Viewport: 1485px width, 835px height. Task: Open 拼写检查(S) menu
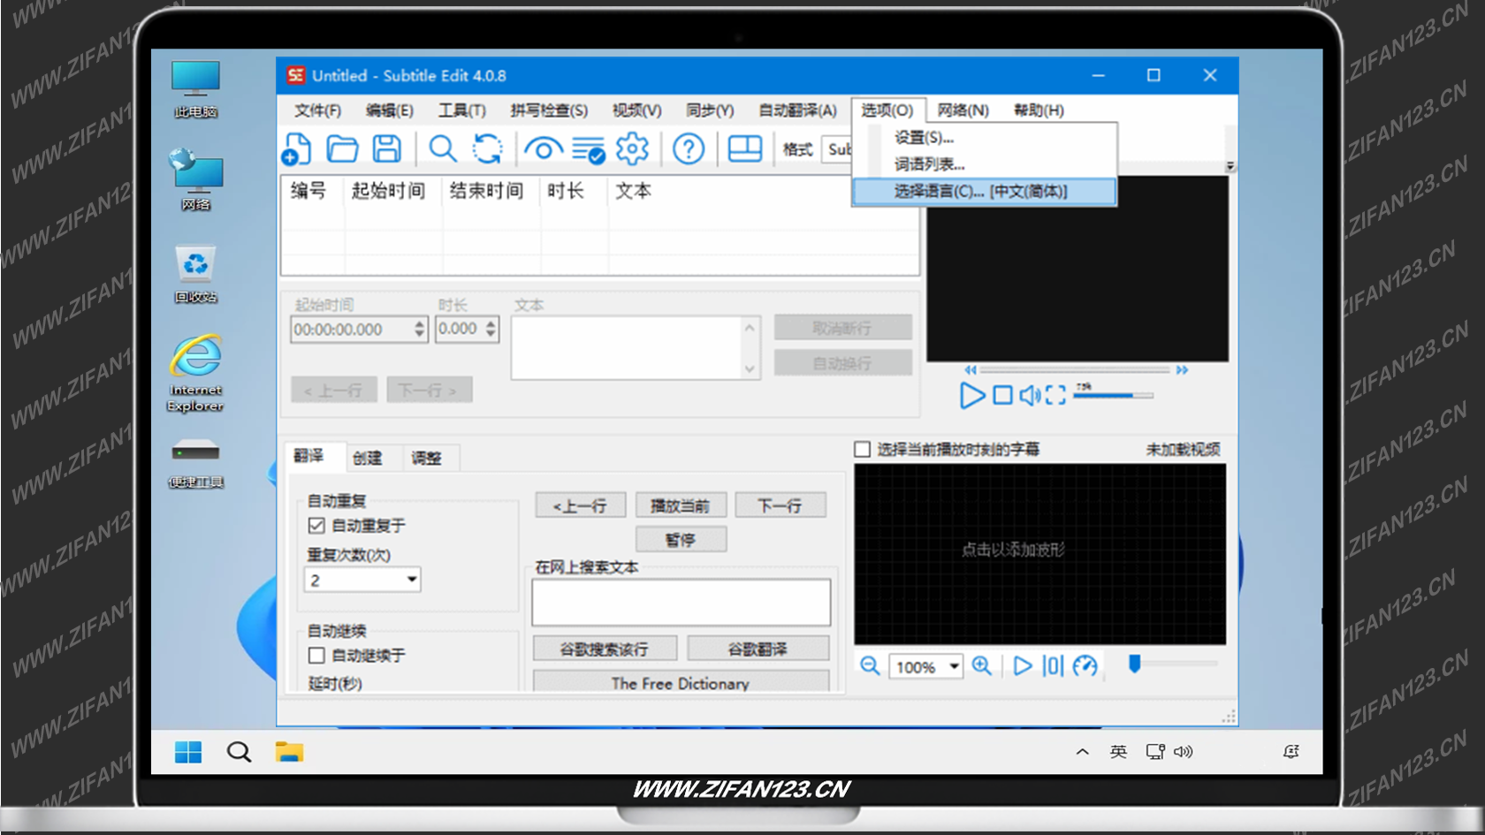[x=549, y=110]
